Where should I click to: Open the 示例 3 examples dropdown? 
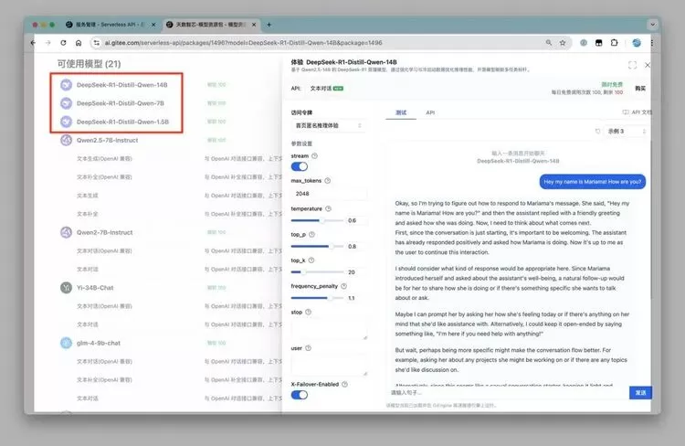[x=630, y=132]
